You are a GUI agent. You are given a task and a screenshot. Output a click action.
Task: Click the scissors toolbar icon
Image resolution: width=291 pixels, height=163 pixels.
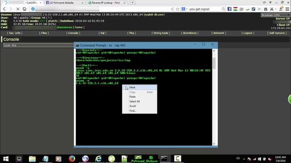pyautogui.click(x=272, y=9)
